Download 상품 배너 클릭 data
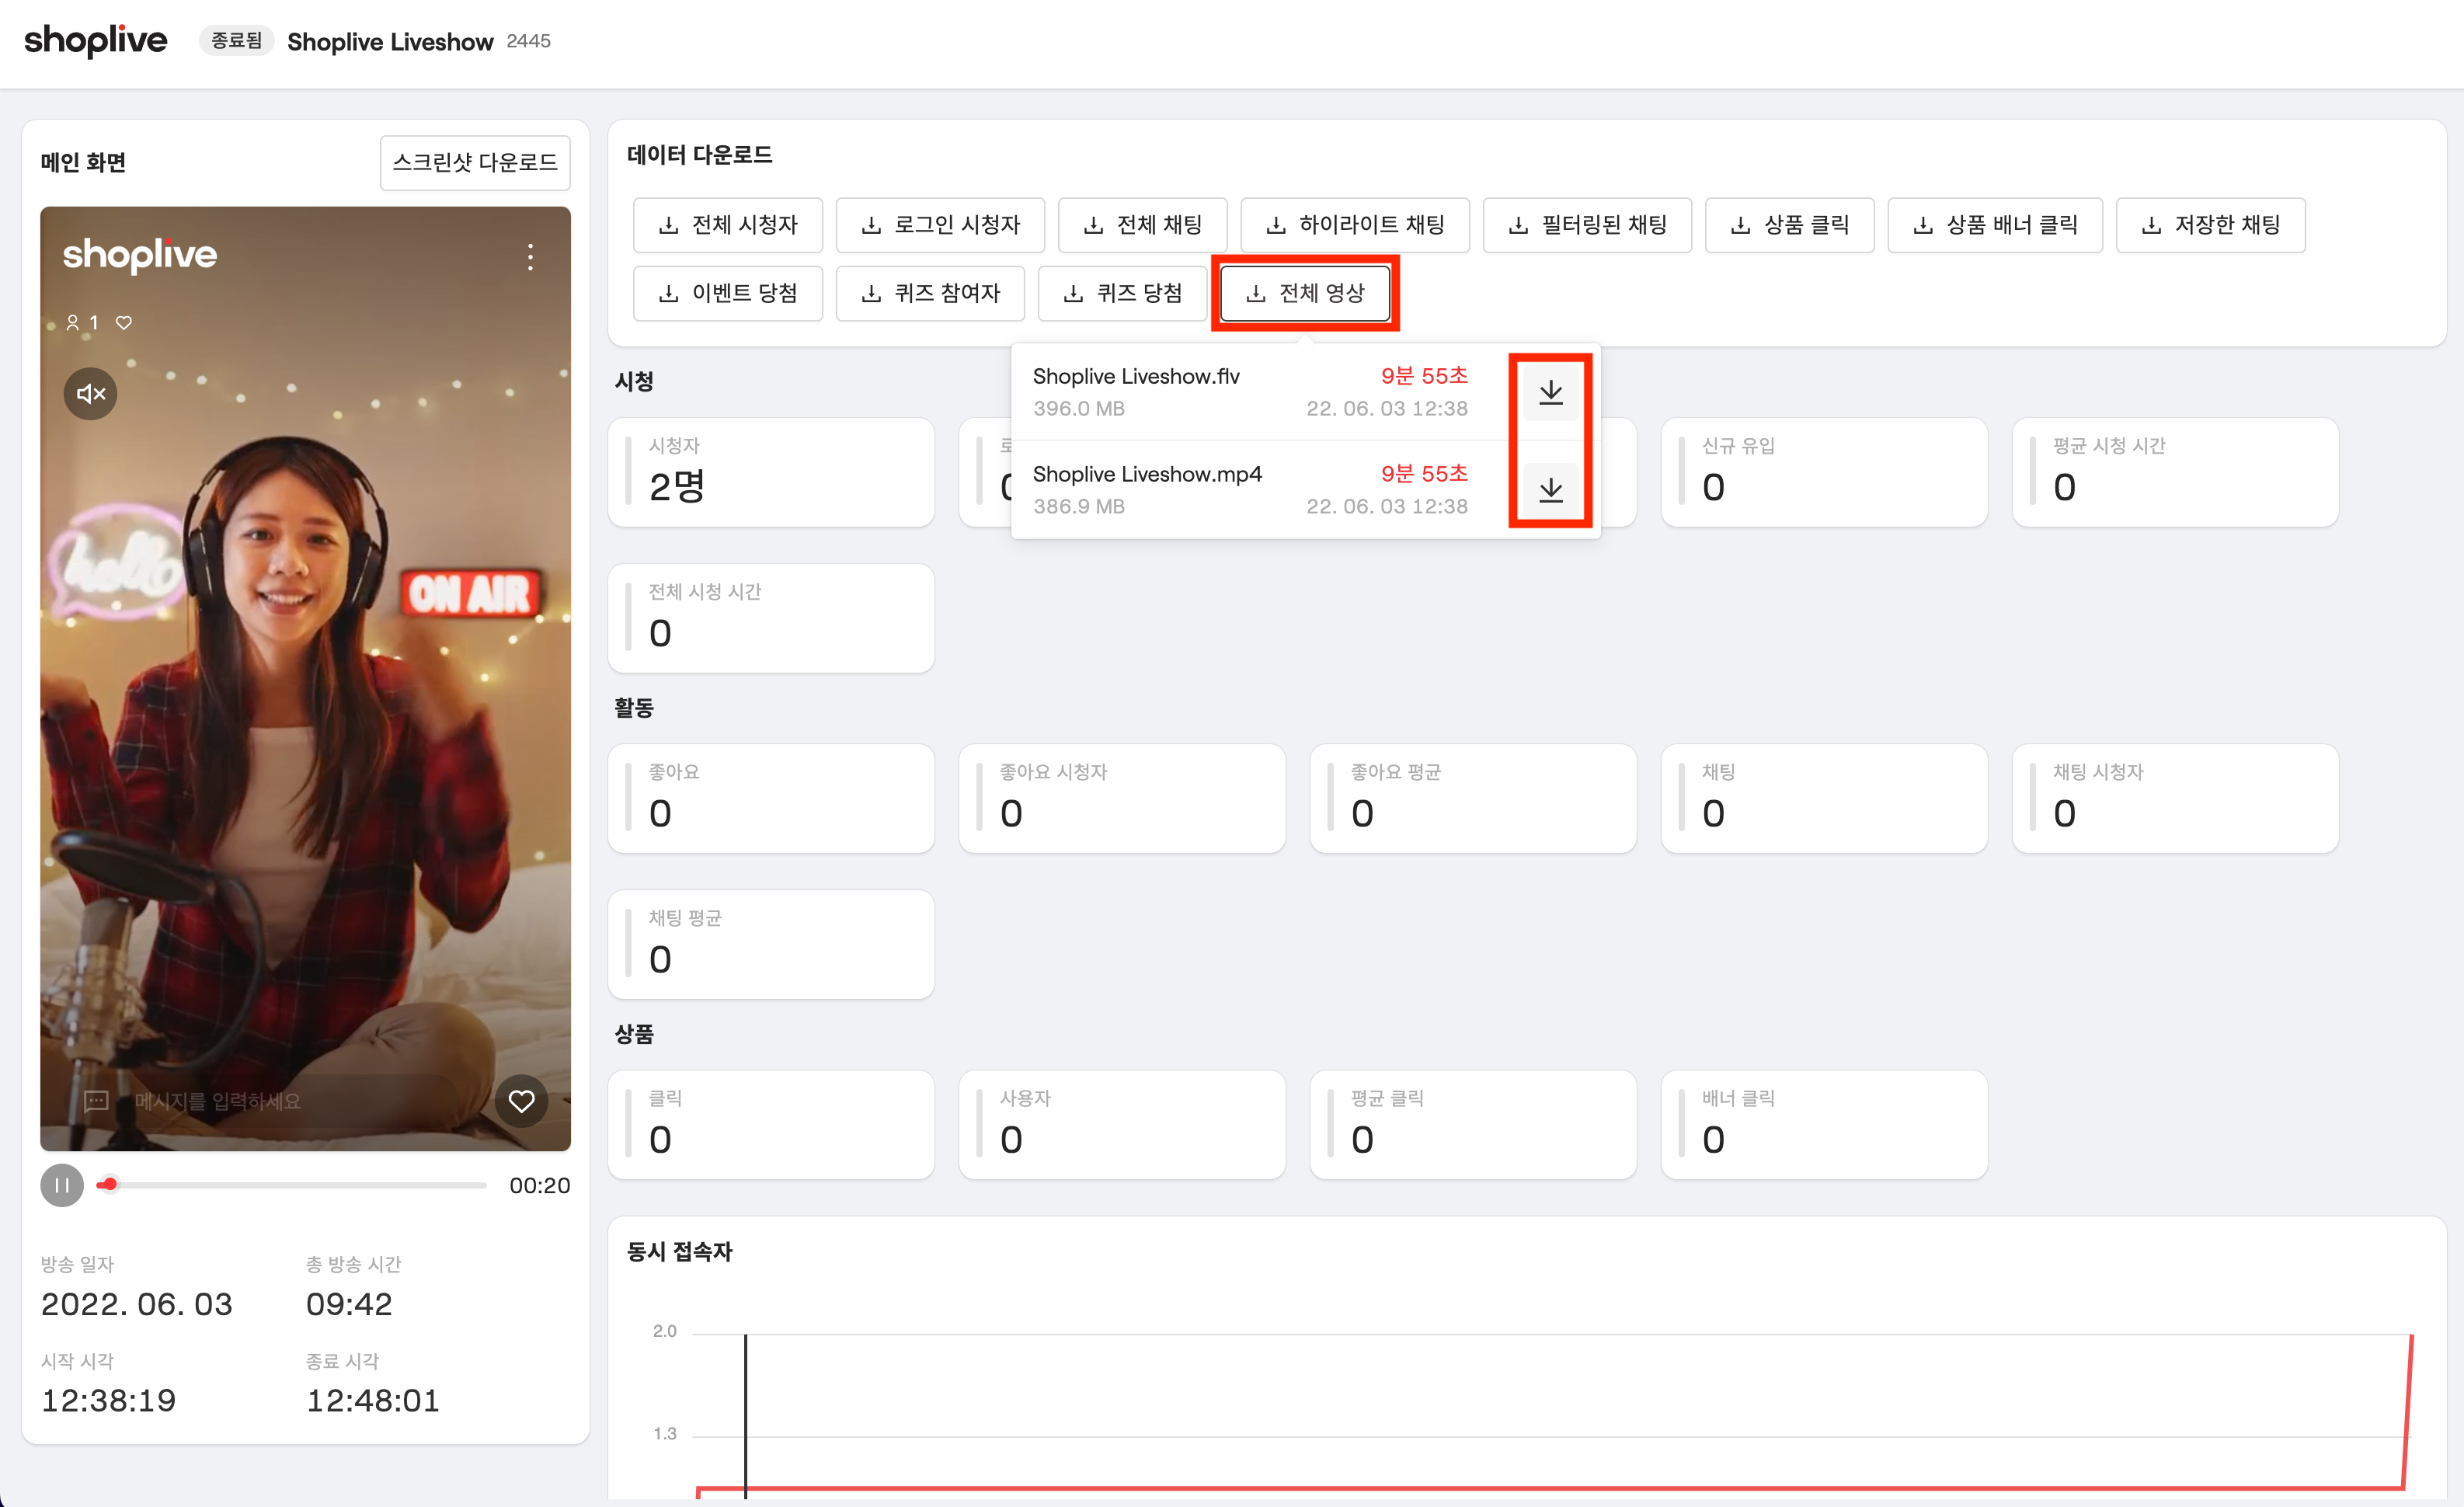2464x1507 pixels. pos(1995,225)
